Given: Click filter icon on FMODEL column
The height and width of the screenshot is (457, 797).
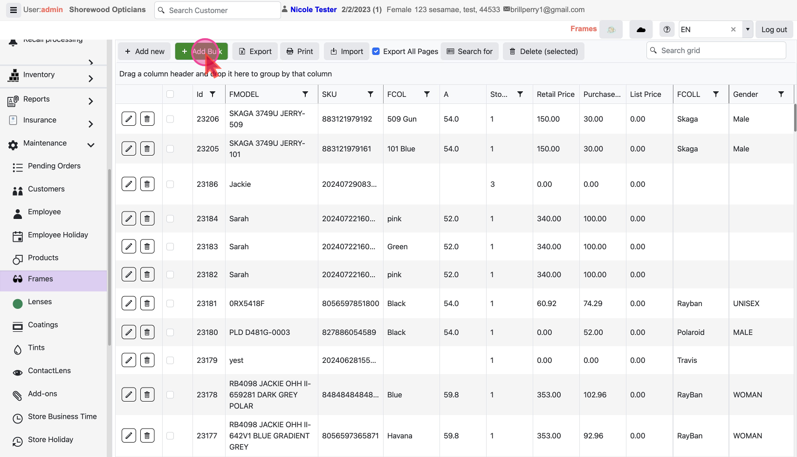Looking at the screenshot, I should 305,94.
